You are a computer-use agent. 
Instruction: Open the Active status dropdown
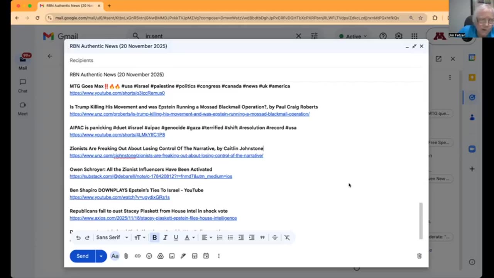tap(353, 36)
